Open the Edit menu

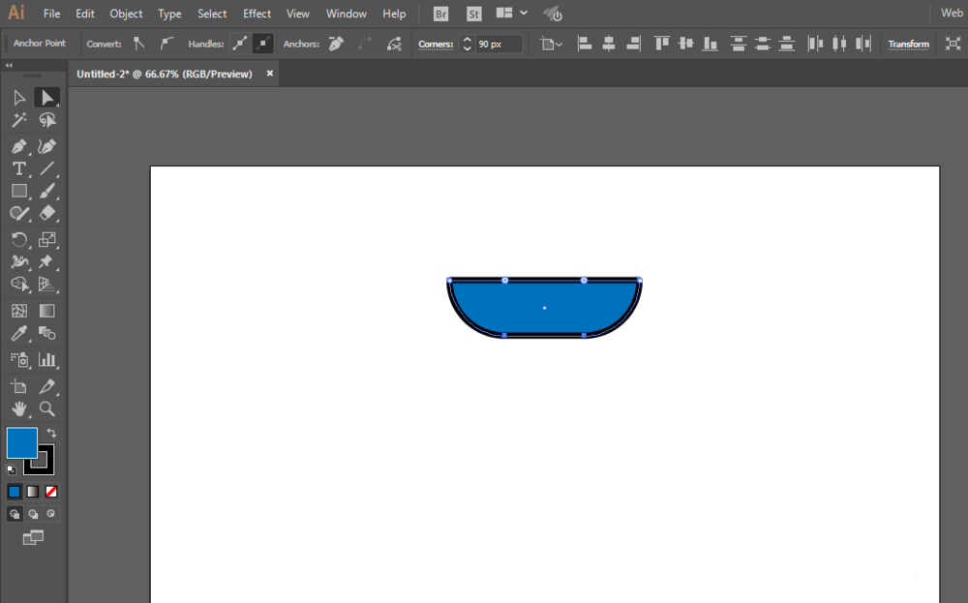[x=84, y=14]
